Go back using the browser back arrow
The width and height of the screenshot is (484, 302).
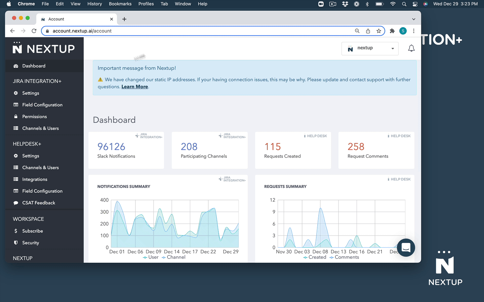coord(12,31)
